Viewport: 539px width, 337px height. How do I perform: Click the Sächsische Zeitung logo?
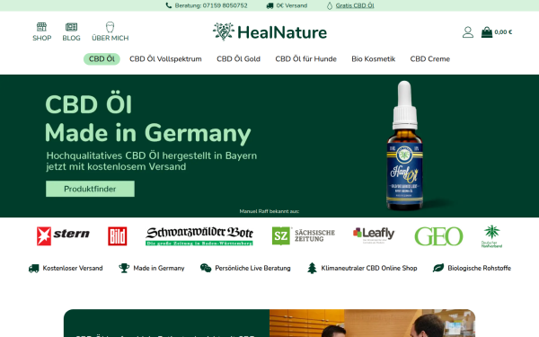click(x=304, y=235)
